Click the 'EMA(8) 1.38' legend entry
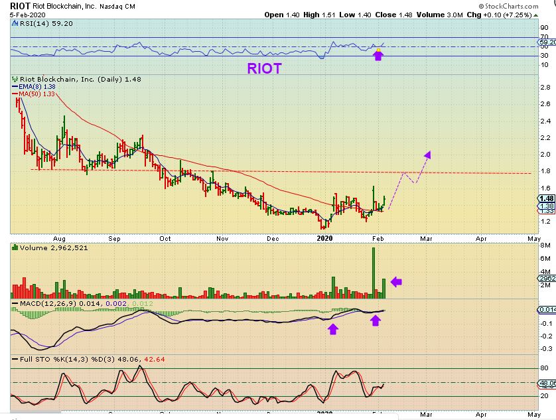 point(37,86)
